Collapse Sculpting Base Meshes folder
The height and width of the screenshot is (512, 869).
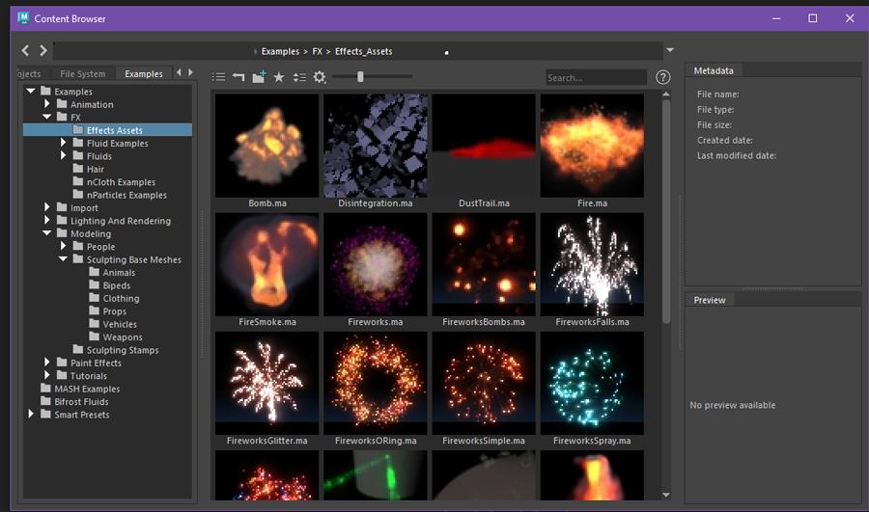(63, 259)
